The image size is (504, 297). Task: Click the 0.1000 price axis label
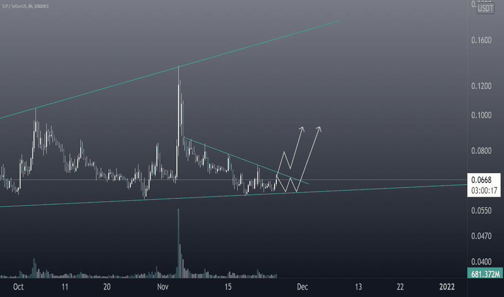click(x=481, y=115)
